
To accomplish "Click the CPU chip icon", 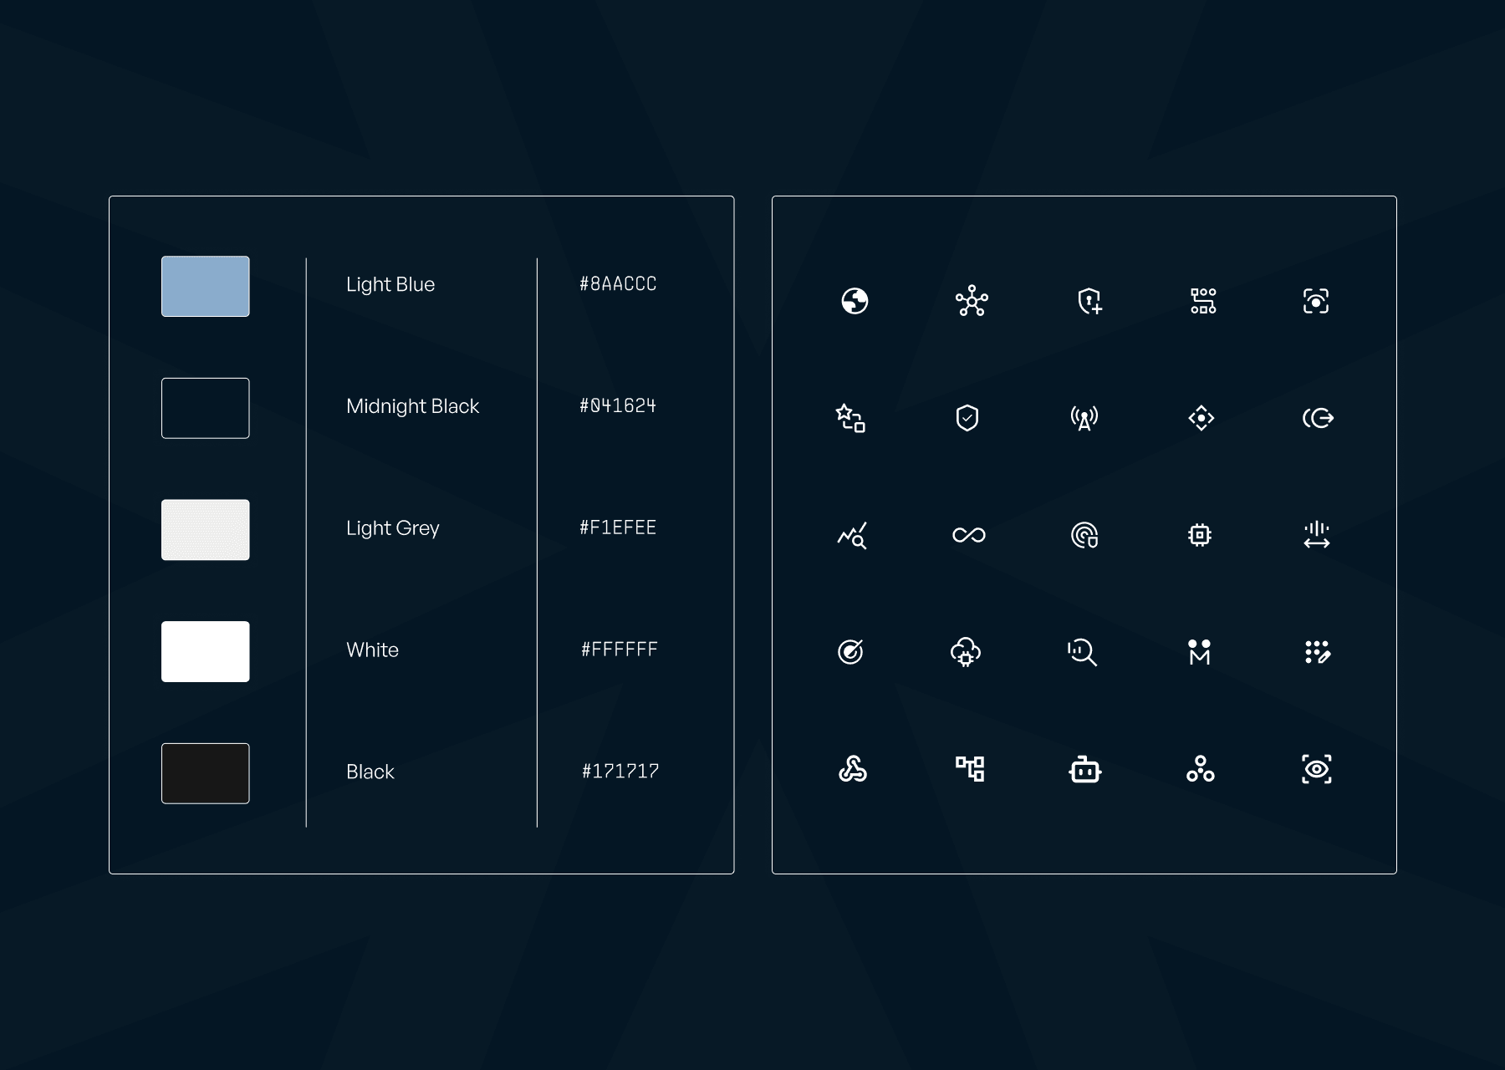I will click(1200, 535).
